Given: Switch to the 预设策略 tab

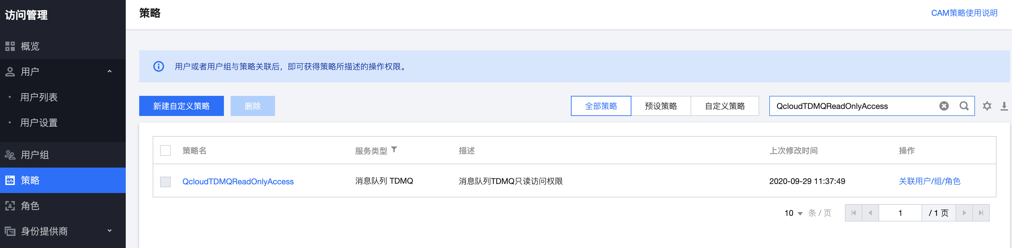Looking at the screenshot, I should click(x=661, y=106).
